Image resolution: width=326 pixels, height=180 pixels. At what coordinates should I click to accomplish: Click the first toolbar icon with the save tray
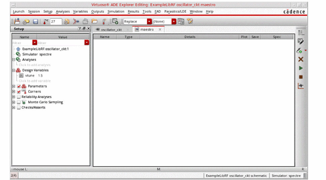coord(17,21)
